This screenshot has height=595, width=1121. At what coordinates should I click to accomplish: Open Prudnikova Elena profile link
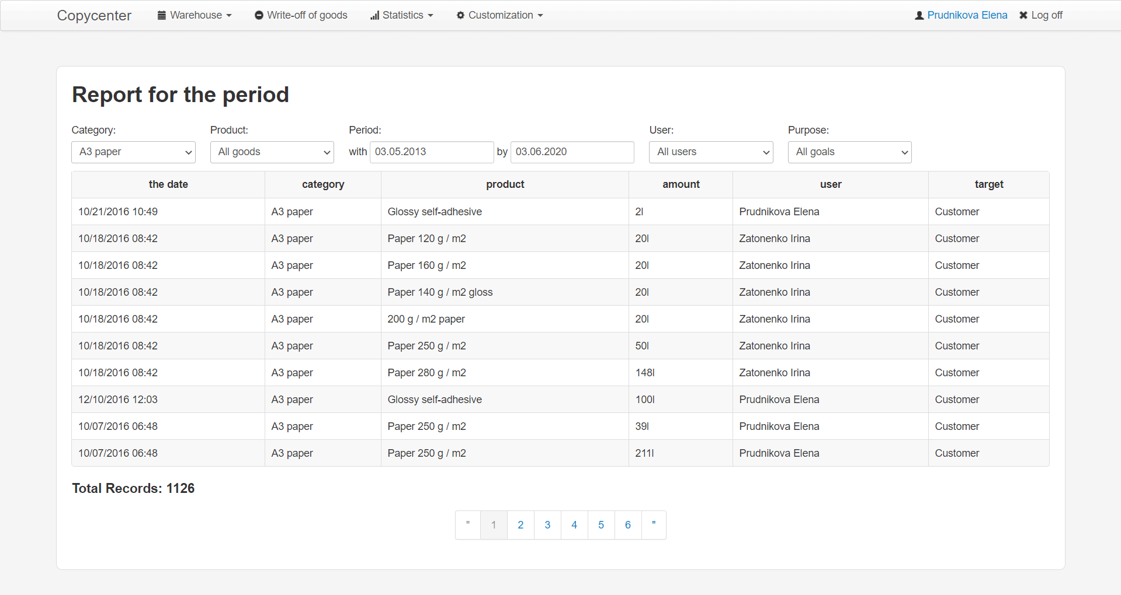[x=967, y=15]
